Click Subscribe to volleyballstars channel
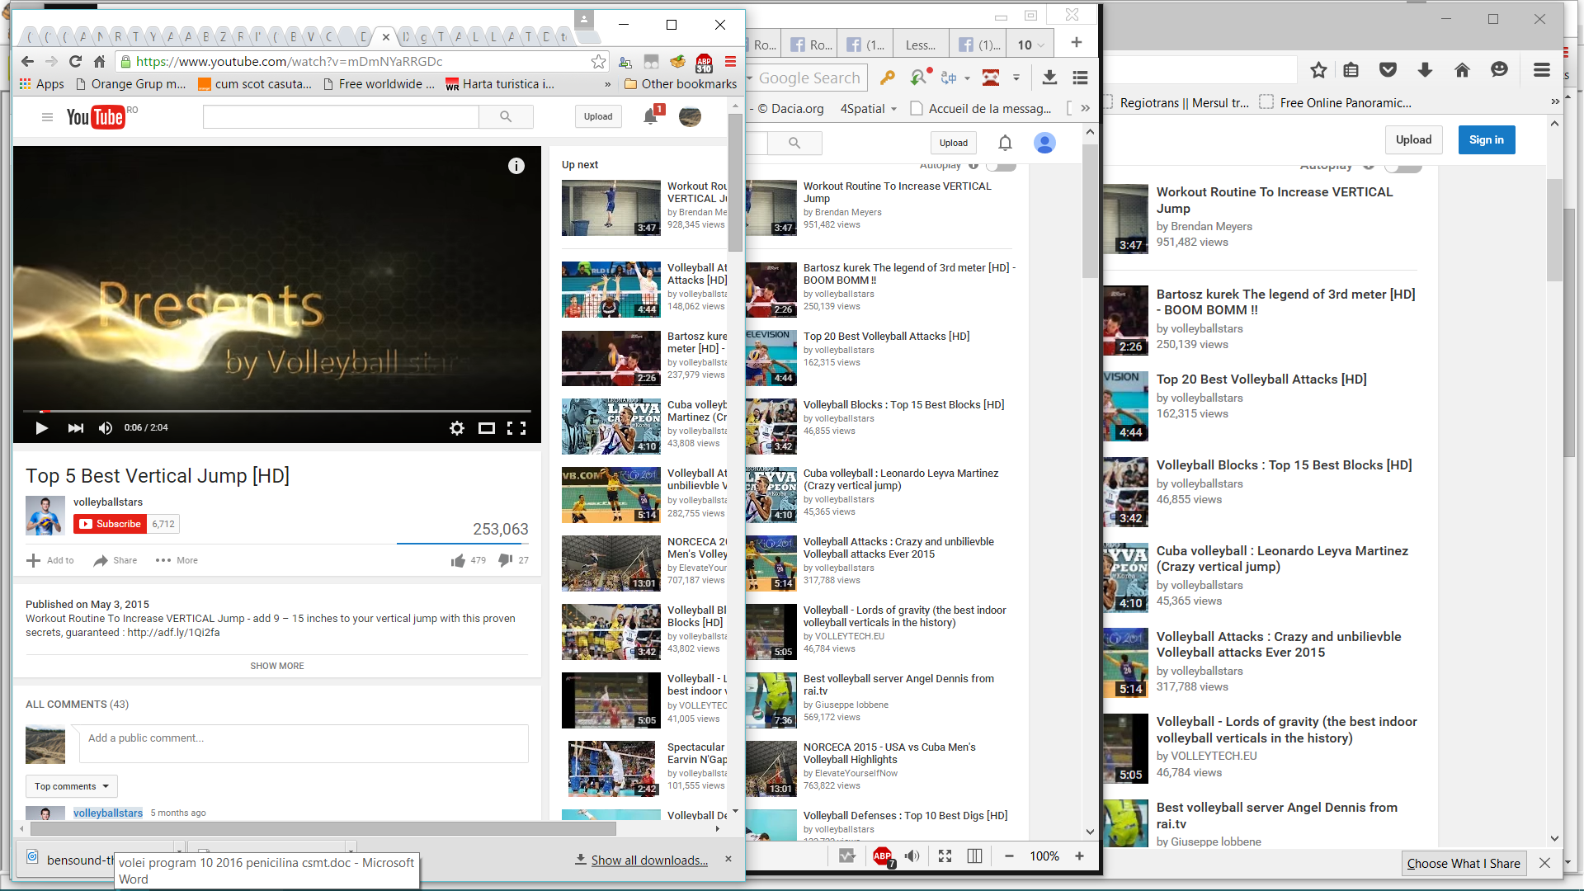Image resolution: width=1584 pixels, height=891 pixels. click(111, 524)
